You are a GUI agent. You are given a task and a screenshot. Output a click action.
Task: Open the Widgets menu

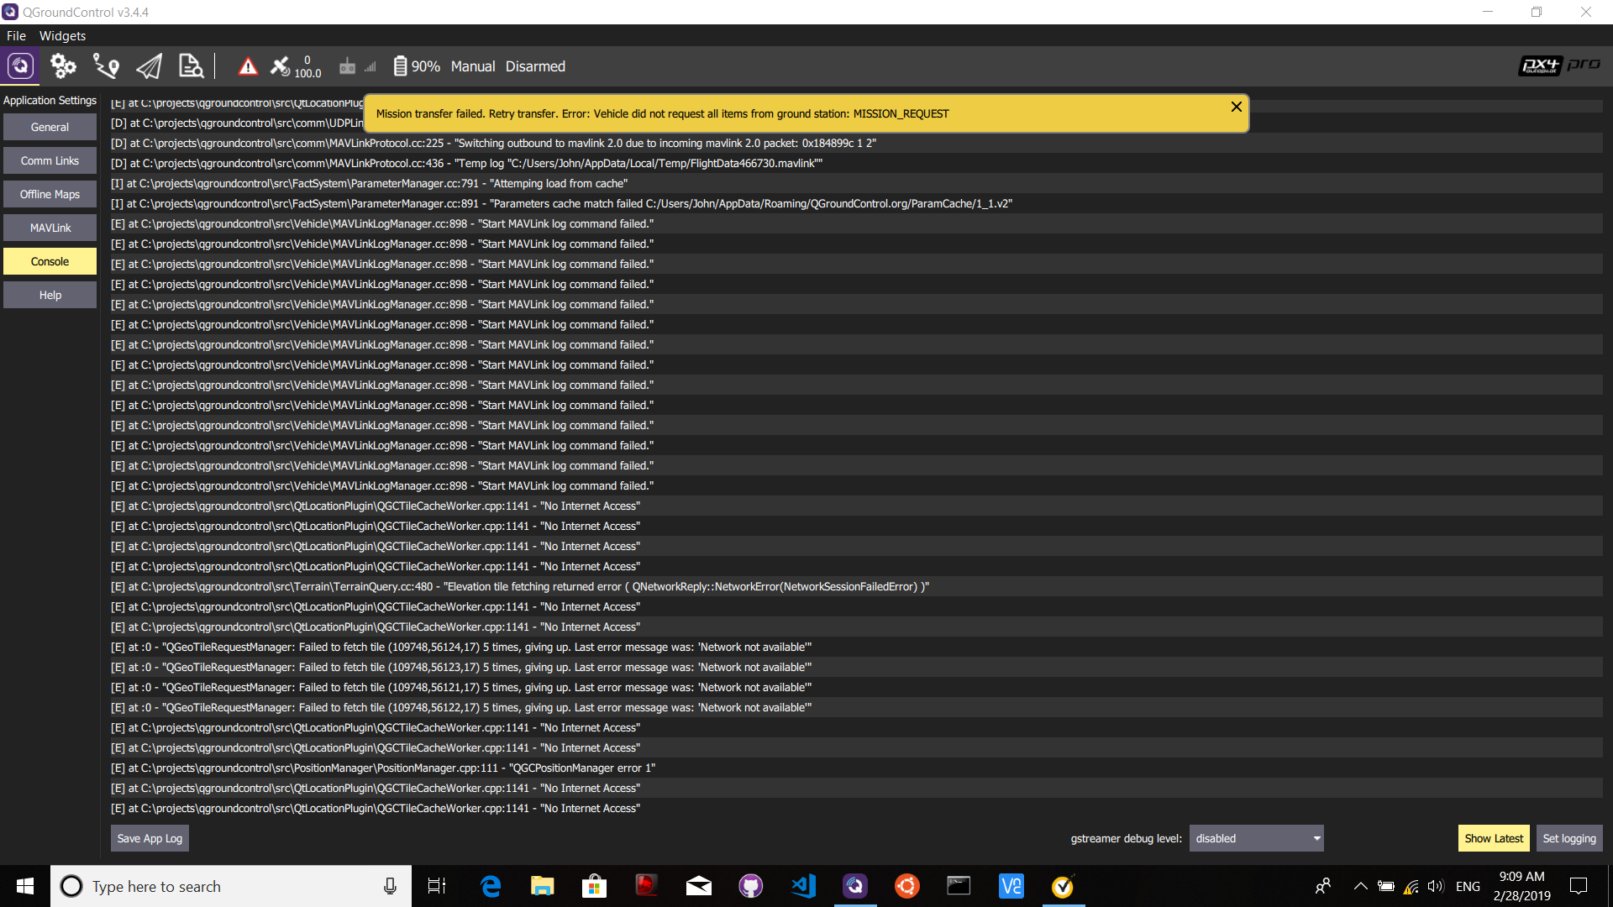62,35
